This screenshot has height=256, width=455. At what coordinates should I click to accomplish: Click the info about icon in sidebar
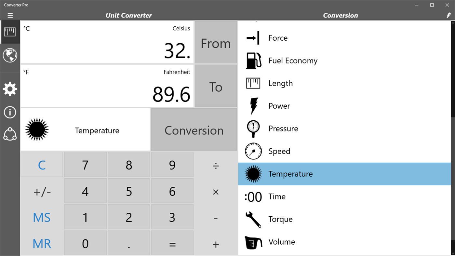click(10, 112)
